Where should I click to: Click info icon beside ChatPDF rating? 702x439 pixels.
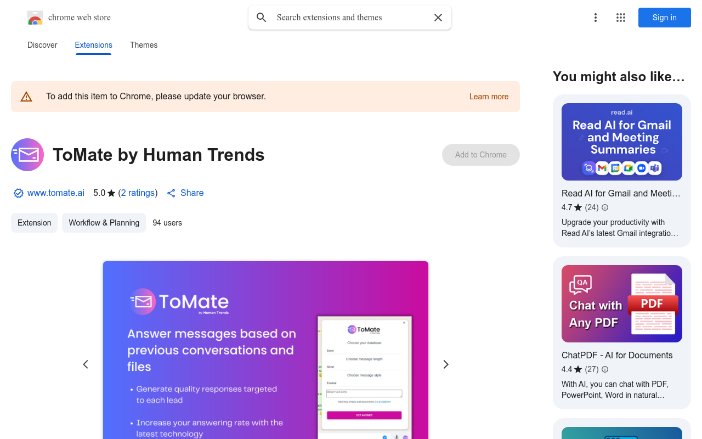click(x=605, y=369)
